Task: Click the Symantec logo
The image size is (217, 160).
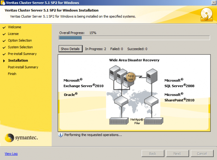Action: click(21, 138)
